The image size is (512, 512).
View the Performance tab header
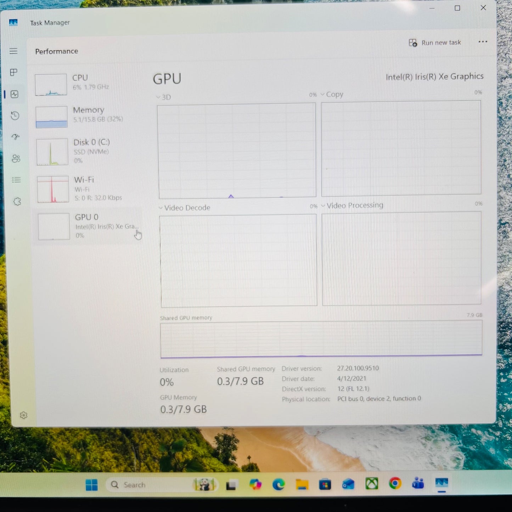click(56, 51)
